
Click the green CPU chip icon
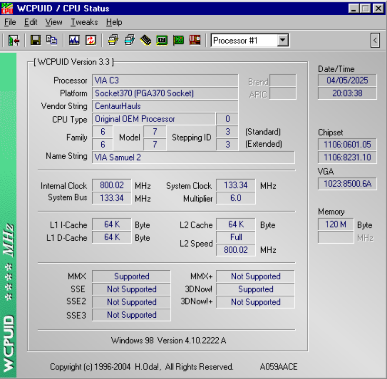tap(162, 40)
